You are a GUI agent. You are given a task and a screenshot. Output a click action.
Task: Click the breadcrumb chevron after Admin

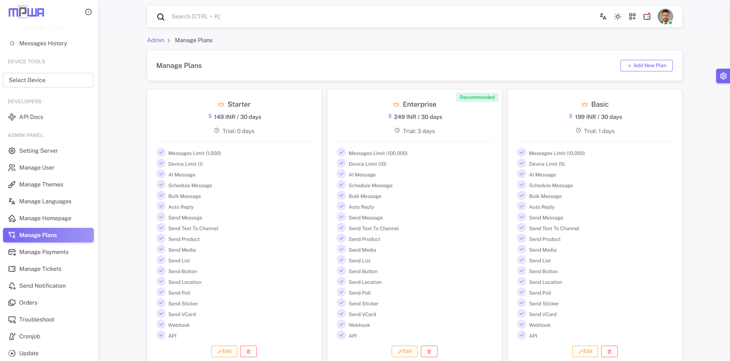(169, 41)
